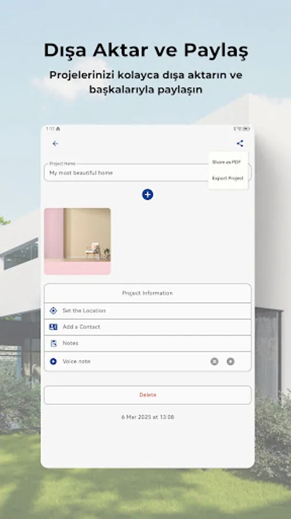Click the blue voice note record icon
The width and height of the screenshot is (291, 519).
tap(53, 362)
